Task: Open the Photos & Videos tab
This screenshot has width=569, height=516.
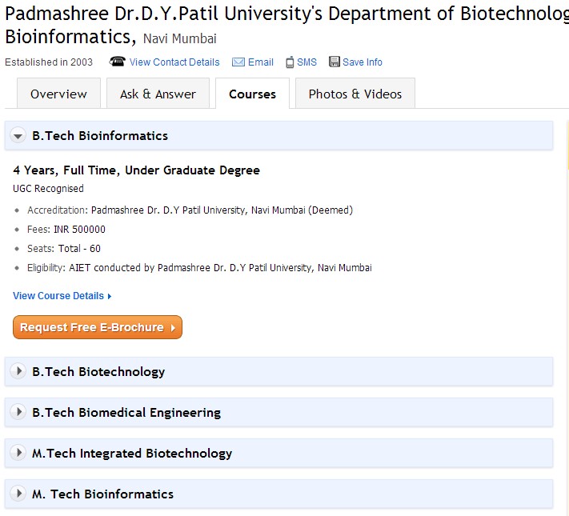Action: [x=355, y=94]
